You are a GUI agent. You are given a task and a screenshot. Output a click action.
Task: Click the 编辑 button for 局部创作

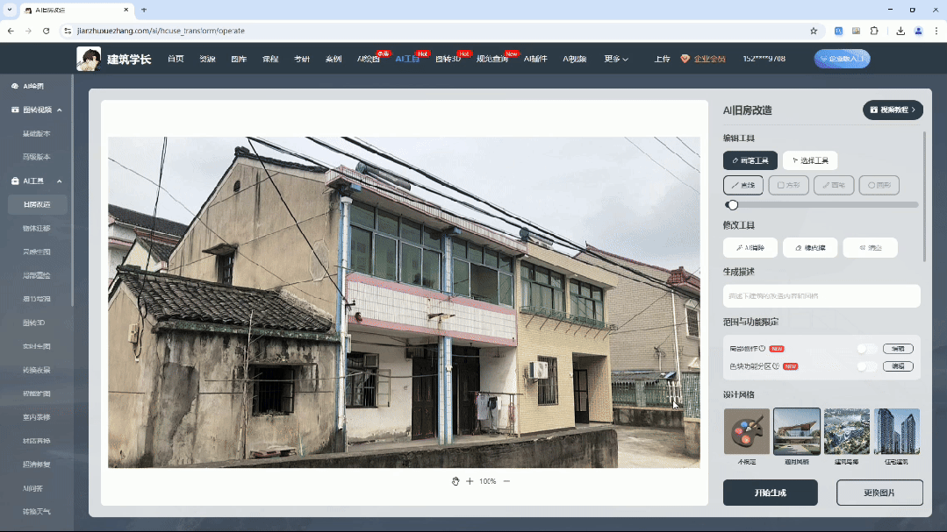898,349
